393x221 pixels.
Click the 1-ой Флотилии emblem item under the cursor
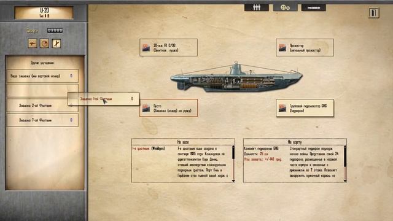pyautogui.click(x=103, y=99)
